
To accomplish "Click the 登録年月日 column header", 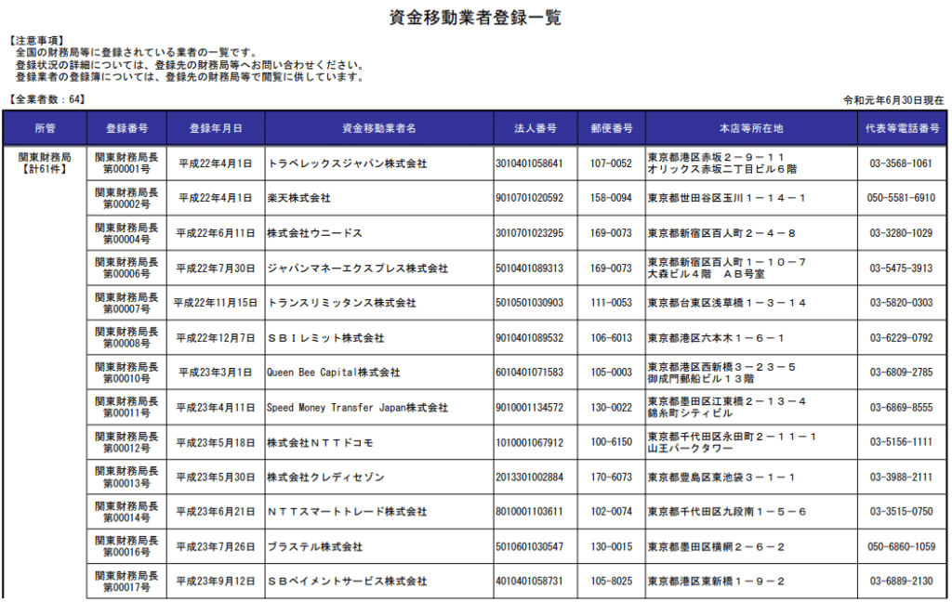I will tap(216, 128).
